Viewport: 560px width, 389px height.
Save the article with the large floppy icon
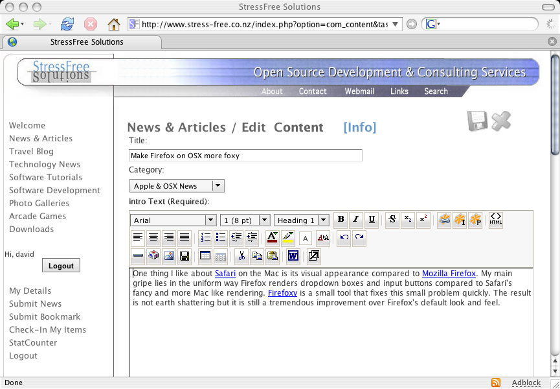(x=478, y=121)
